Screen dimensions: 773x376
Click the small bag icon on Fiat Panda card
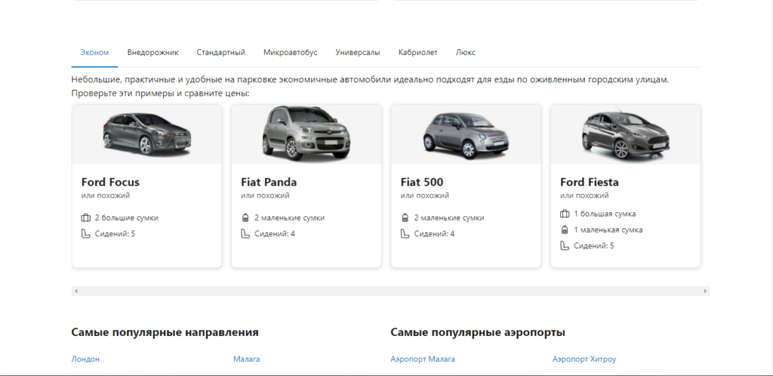coord(245,218)
